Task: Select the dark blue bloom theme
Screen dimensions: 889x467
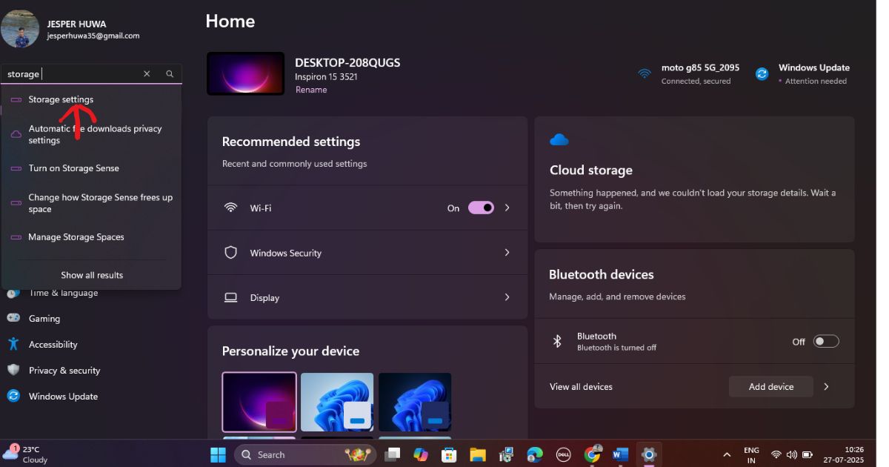Action: [415, 402]
